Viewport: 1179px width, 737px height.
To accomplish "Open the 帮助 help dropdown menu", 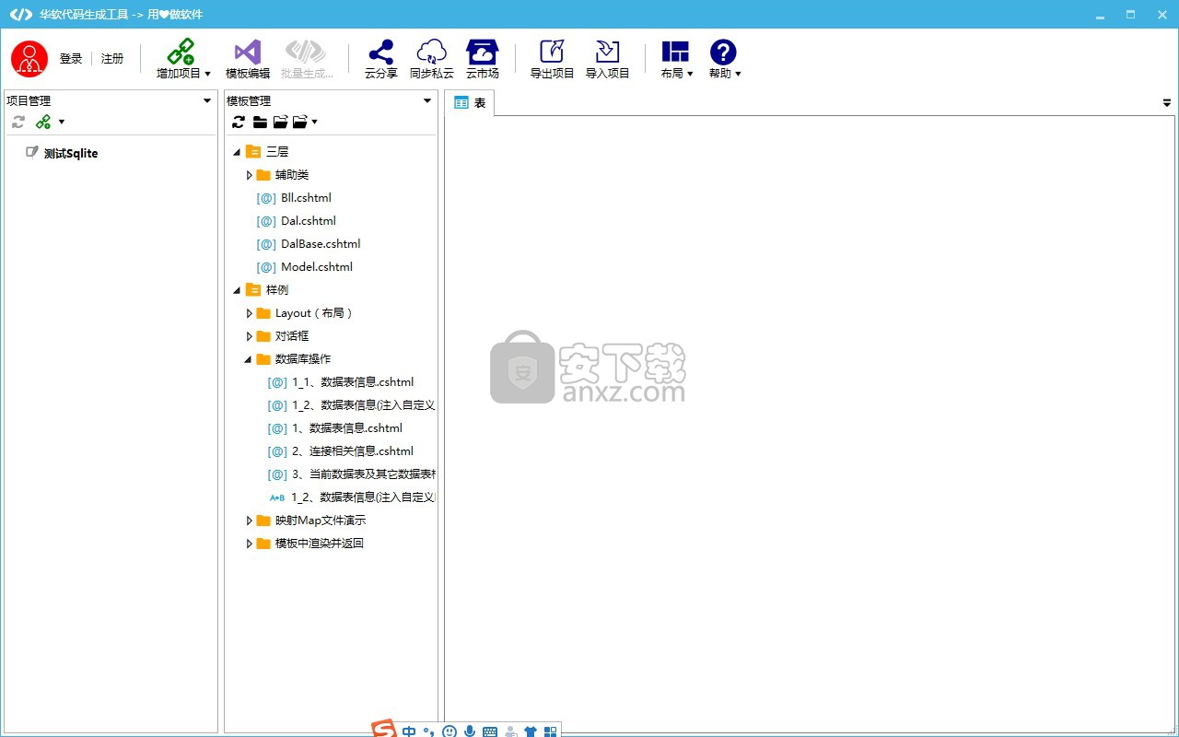I will click(724, 59).
